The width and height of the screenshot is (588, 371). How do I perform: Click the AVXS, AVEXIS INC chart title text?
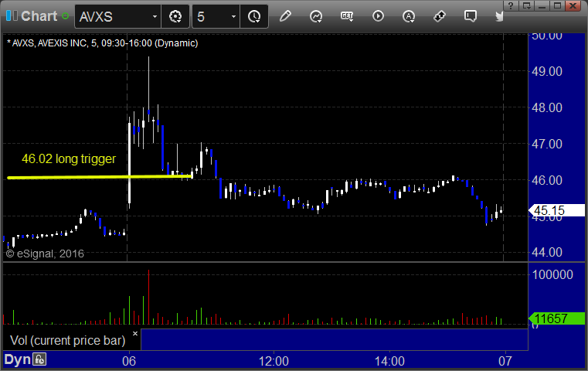(102, 43)
